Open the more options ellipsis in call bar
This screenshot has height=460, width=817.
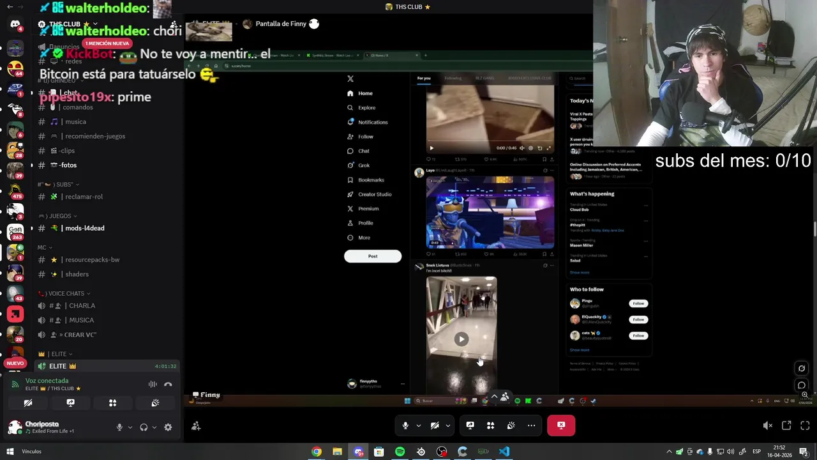click(531, 425)
